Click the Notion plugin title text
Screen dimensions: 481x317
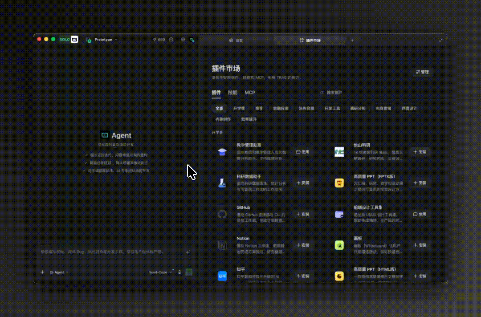pos(243,239)
